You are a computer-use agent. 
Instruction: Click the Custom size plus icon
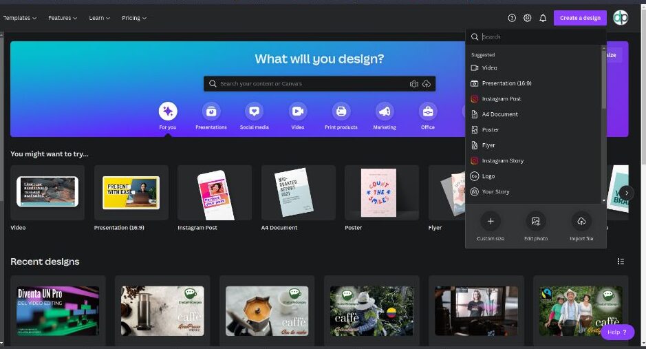pyautogui.click(x=491, y=221)
